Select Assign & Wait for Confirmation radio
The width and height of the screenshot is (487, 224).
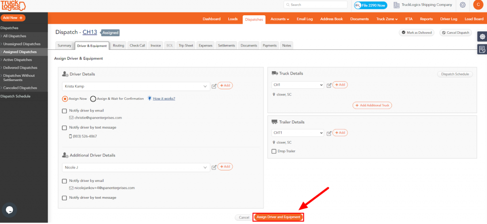pyautogui.click(x=93, y=99)
